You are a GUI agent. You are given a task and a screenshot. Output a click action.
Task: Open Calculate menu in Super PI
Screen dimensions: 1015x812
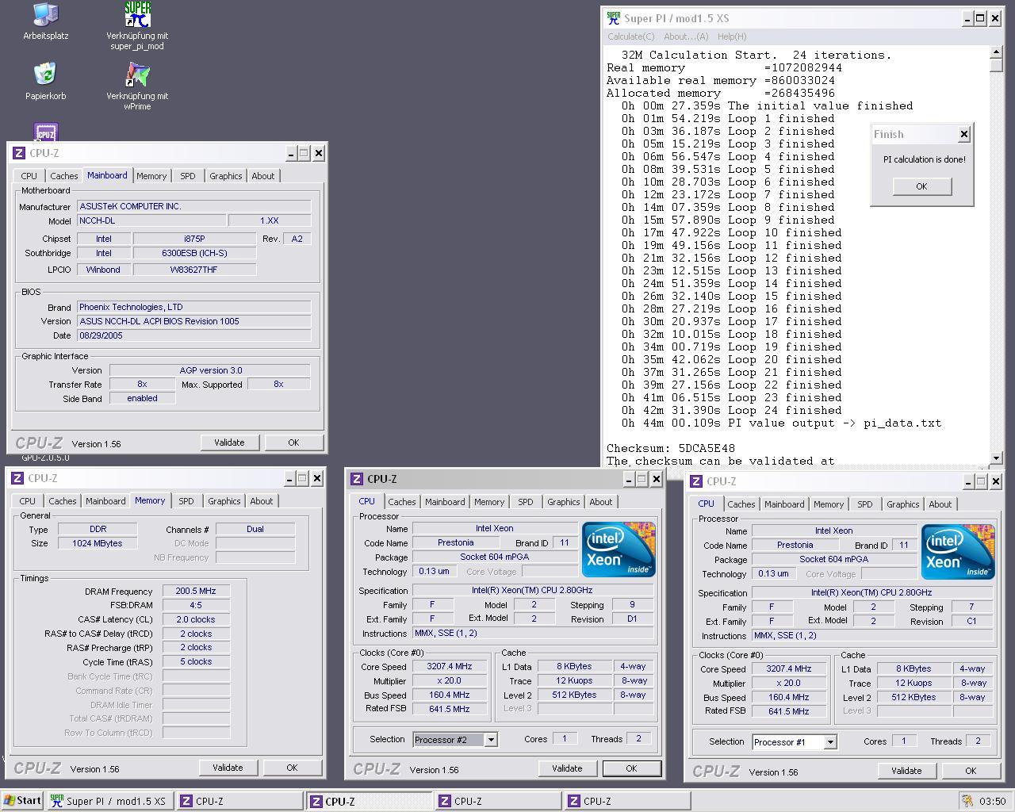point(631,36)
